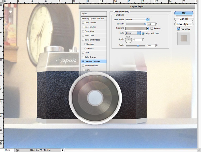Click the New Style... button
Screen dimensions: 201x152
(184, 24)
